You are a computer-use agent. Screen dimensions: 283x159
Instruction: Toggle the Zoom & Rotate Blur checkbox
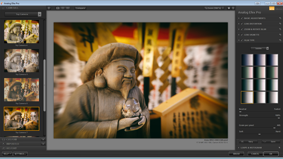(242, 29)
